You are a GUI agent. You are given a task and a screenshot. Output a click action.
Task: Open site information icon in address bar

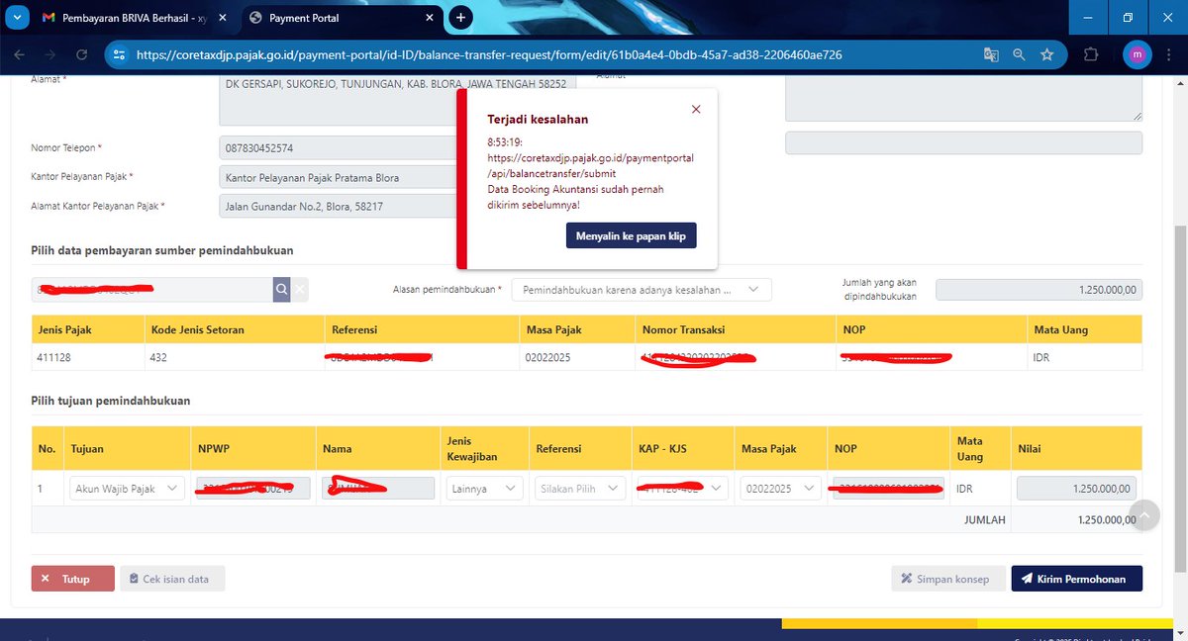[119, 55]
